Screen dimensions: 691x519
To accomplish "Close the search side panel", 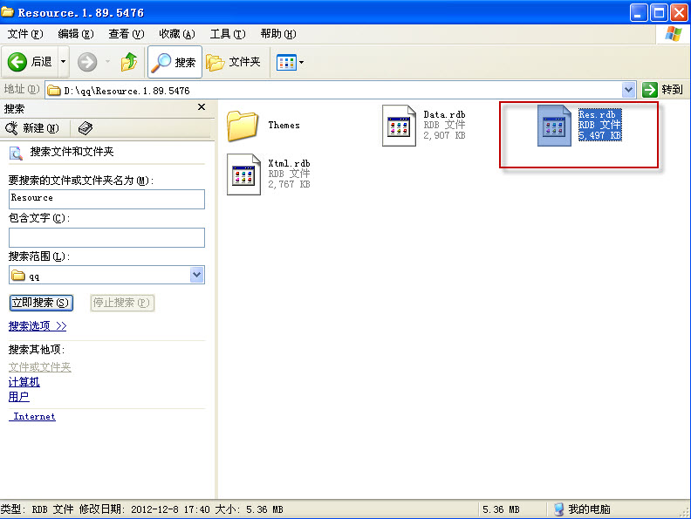I will pos(202,107).
